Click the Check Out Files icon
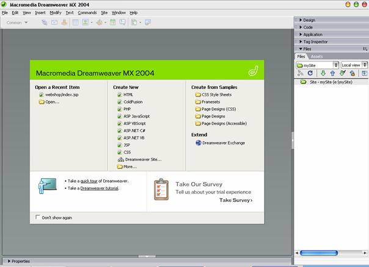The width and height of the screenshot is (369, 267). pos(342,73)
